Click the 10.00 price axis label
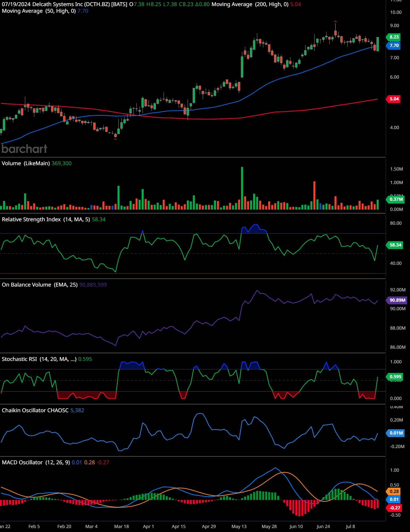Screen dimensions: 410x532 coord(396,12)
